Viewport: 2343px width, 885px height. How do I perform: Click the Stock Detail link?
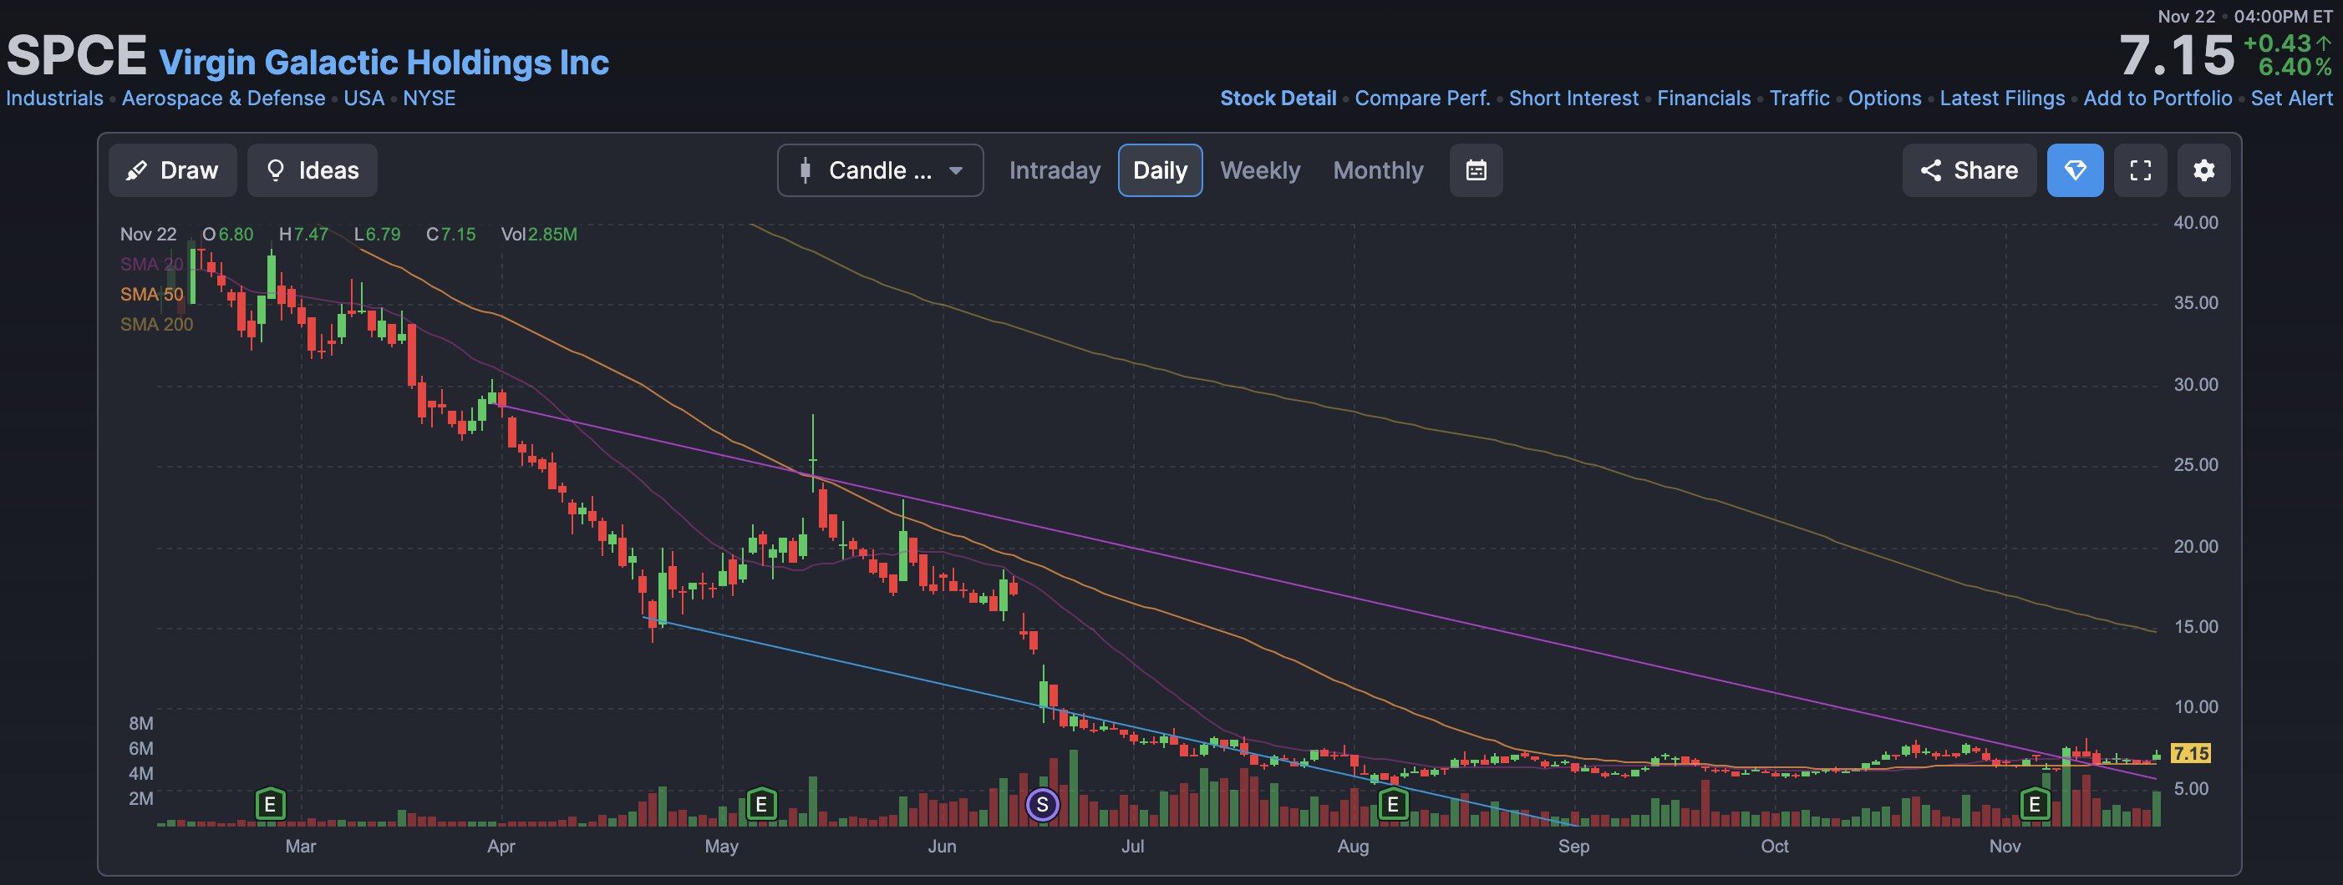pos(1278,99)
